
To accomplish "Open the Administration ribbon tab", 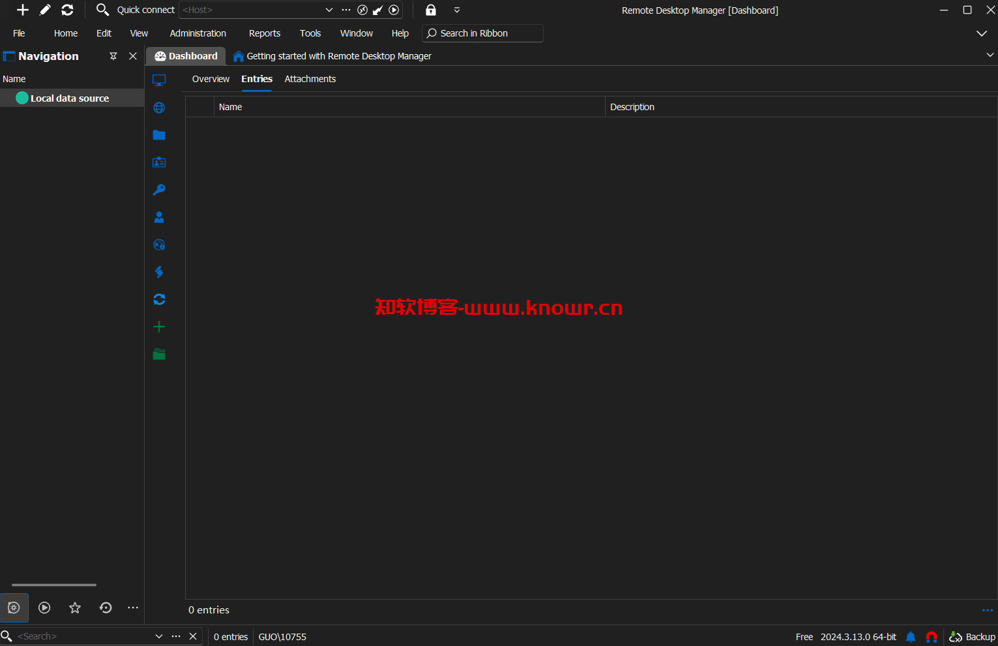I will [198, 33].
